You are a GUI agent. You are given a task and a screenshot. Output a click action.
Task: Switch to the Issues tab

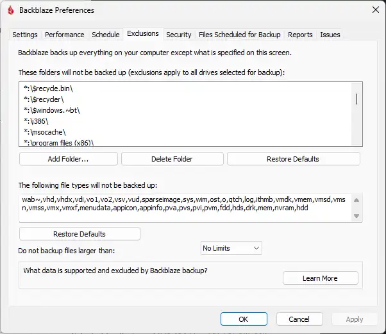click(x=330, y=35)
